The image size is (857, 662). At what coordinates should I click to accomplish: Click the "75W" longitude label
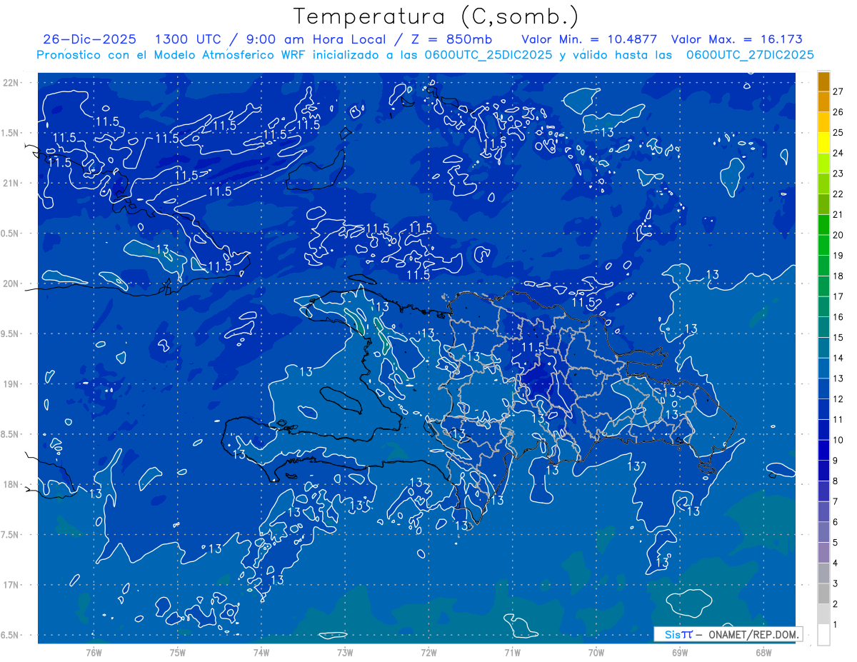[x=178, y=653]
